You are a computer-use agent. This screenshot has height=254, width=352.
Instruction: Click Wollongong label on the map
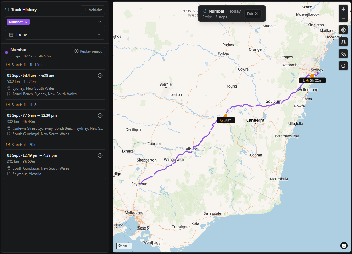(308, 90)
